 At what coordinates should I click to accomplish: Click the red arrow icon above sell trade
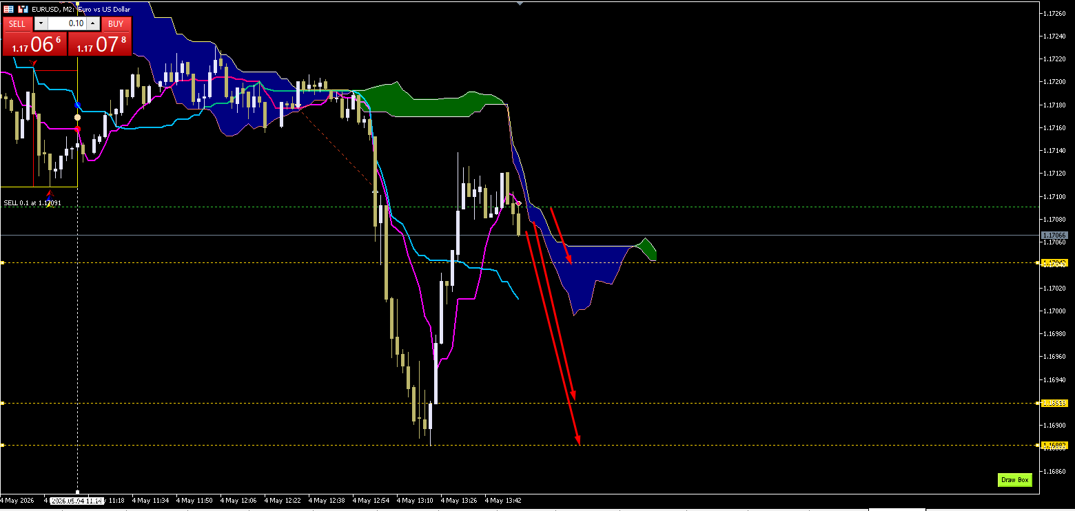(x=49, y=194)
